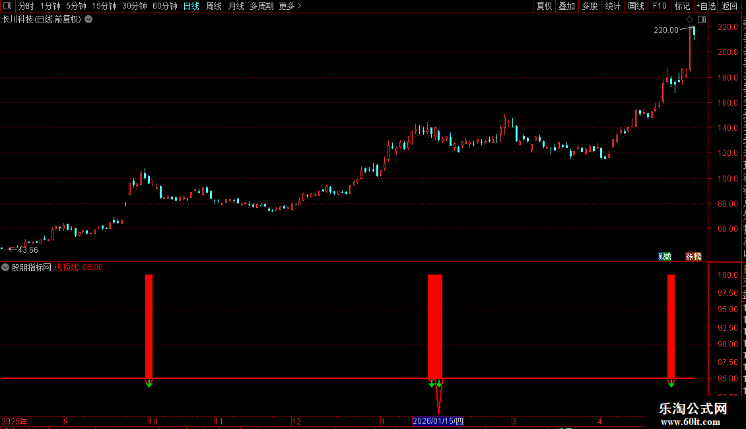746x429 pixels.
Task: Click the 220.00 high price label
Action: click(x=665, y=30)
